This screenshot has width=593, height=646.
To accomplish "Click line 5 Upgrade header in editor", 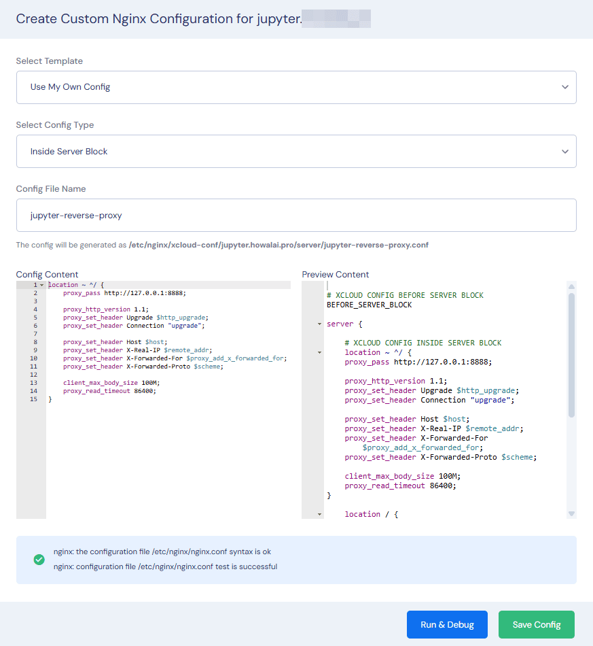I will point(136,318).
